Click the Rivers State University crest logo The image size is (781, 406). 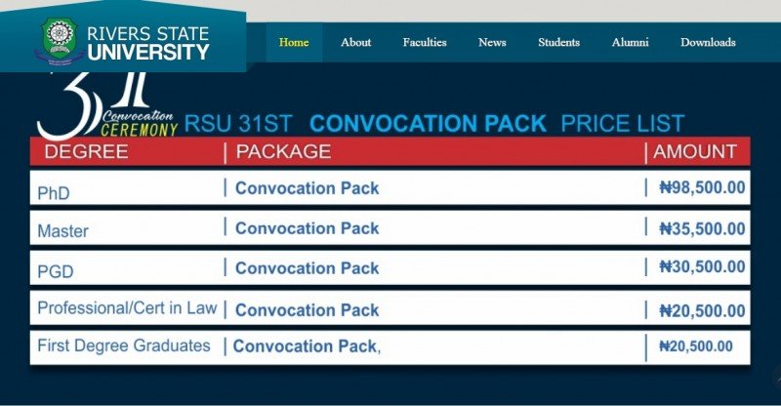pos(58,39)
